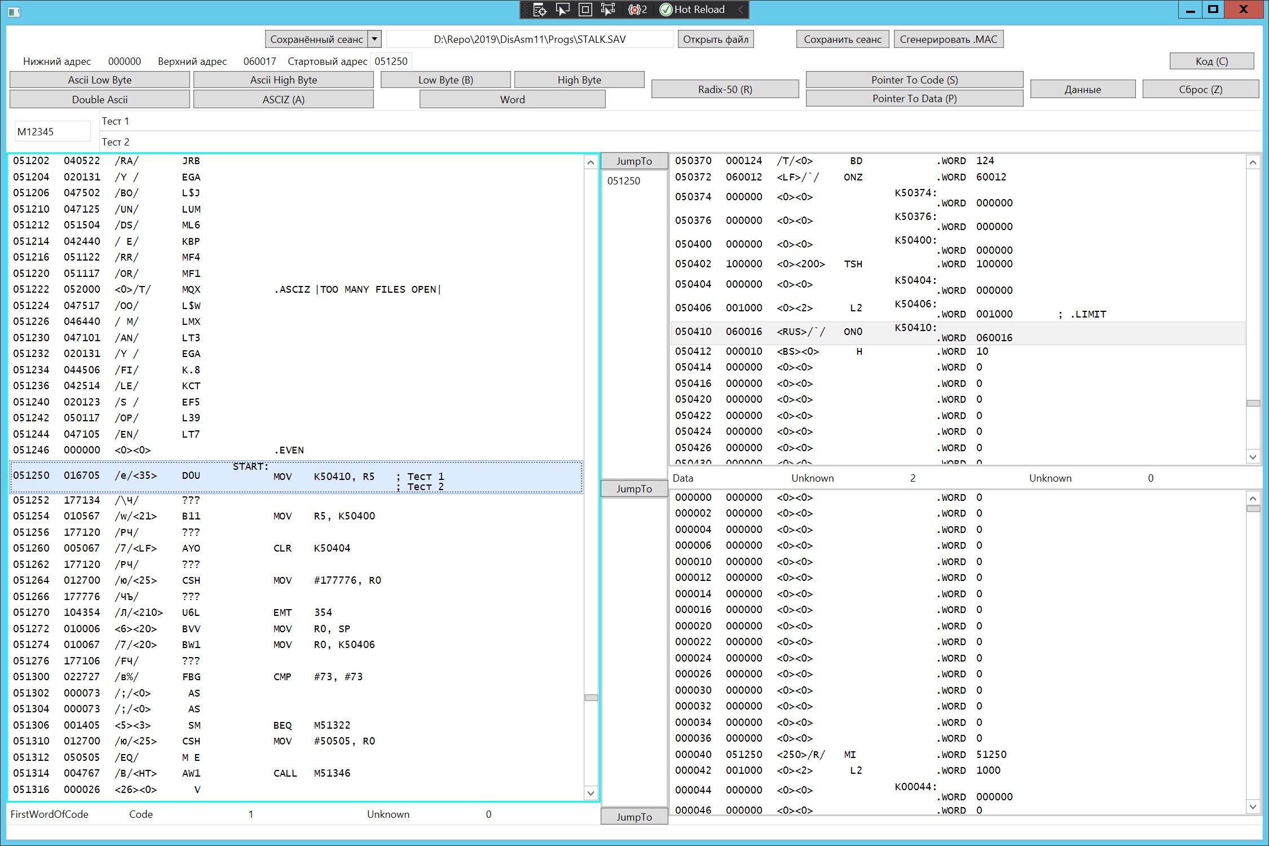The image size is (1269, 846).
Task: Click the start address field 051250
Action: click(x=391, y=61)
